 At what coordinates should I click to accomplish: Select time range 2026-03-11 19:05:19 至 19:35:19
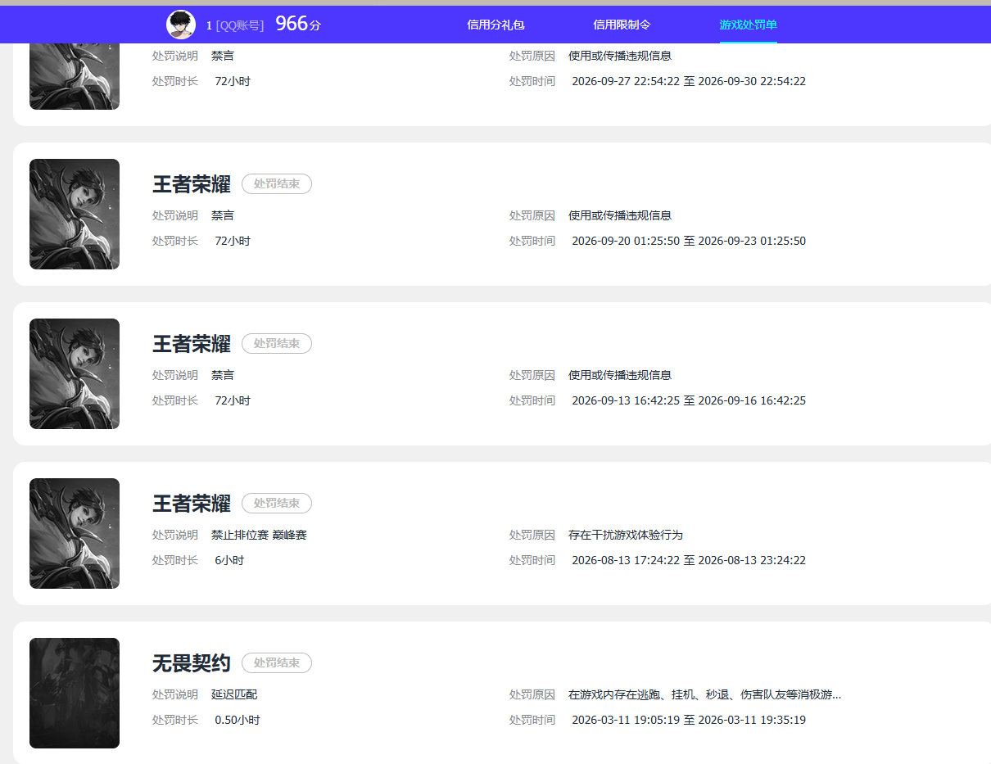pyautogui.click(x=689, y=720)
